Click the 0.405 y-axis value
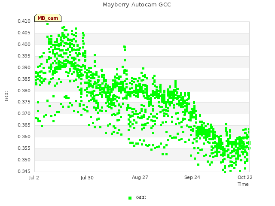This screenshot has width=275, height=206. pyautogui.click(x=24, y=33)
